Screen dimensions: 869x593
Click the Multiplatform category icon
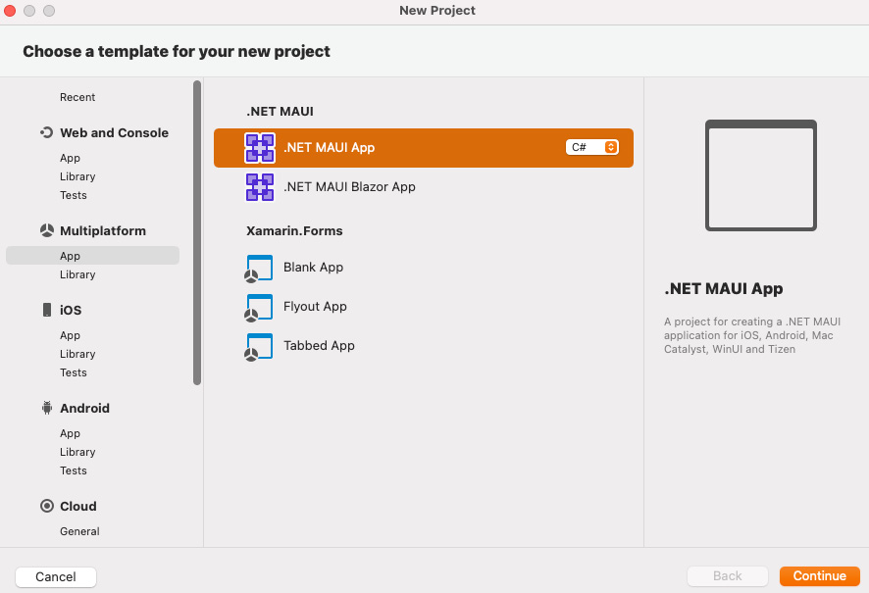click(46, 231)
